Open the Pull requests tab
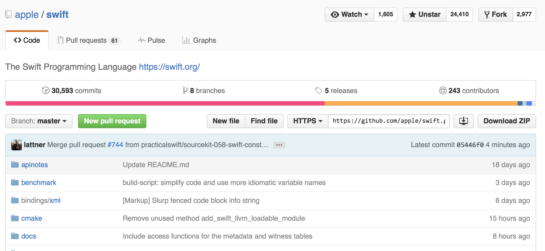Image resolution: width=545 pixels, height=251 pixels. (89, 40)
